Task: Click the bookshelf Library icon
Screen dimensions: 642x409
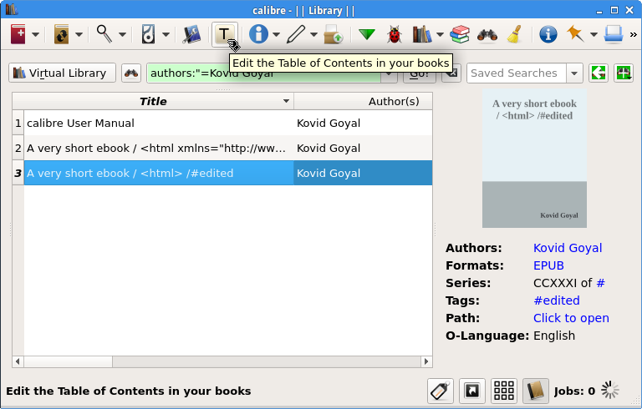Action: tap(421, 34)
